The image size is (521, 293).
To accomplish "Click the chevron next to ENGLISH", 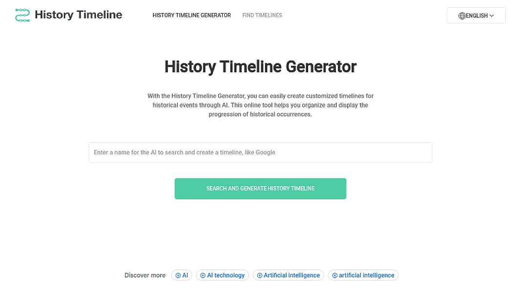I will [x=491, y=15].
